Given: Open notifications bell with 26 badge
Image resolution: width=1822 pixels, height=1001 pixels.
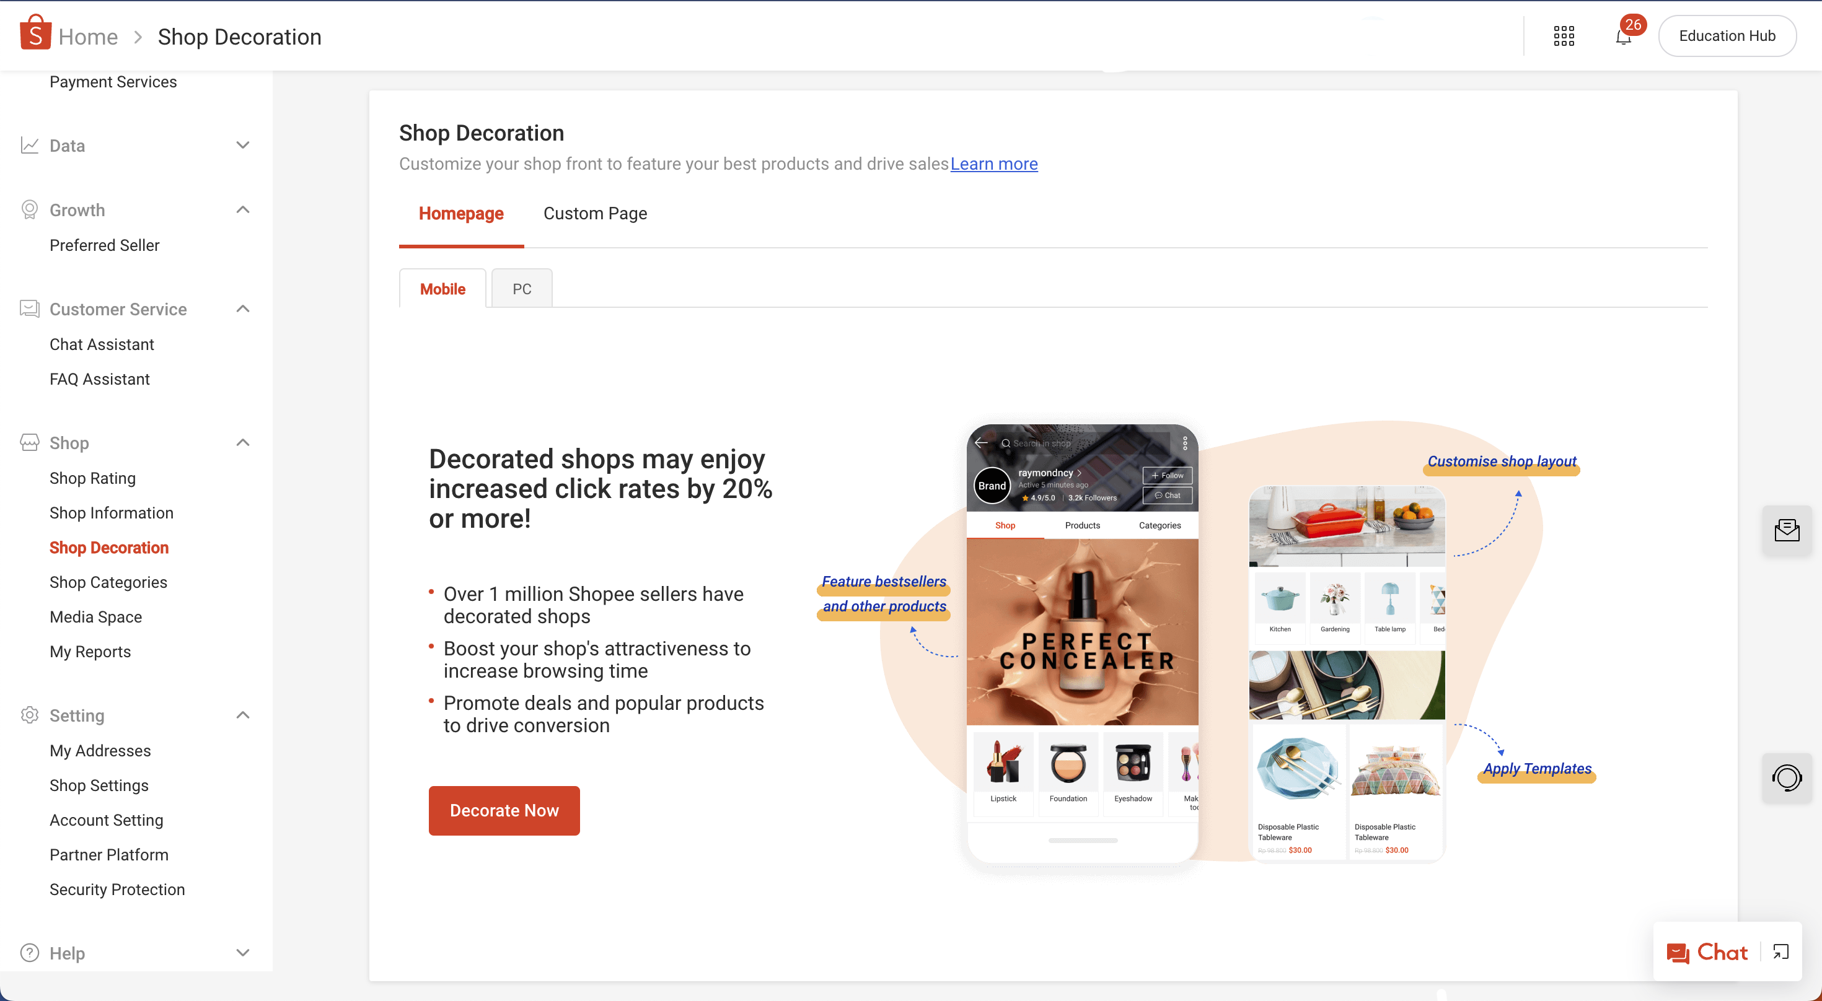Looking at the screenshot, I should click(x=1623, y=37).
